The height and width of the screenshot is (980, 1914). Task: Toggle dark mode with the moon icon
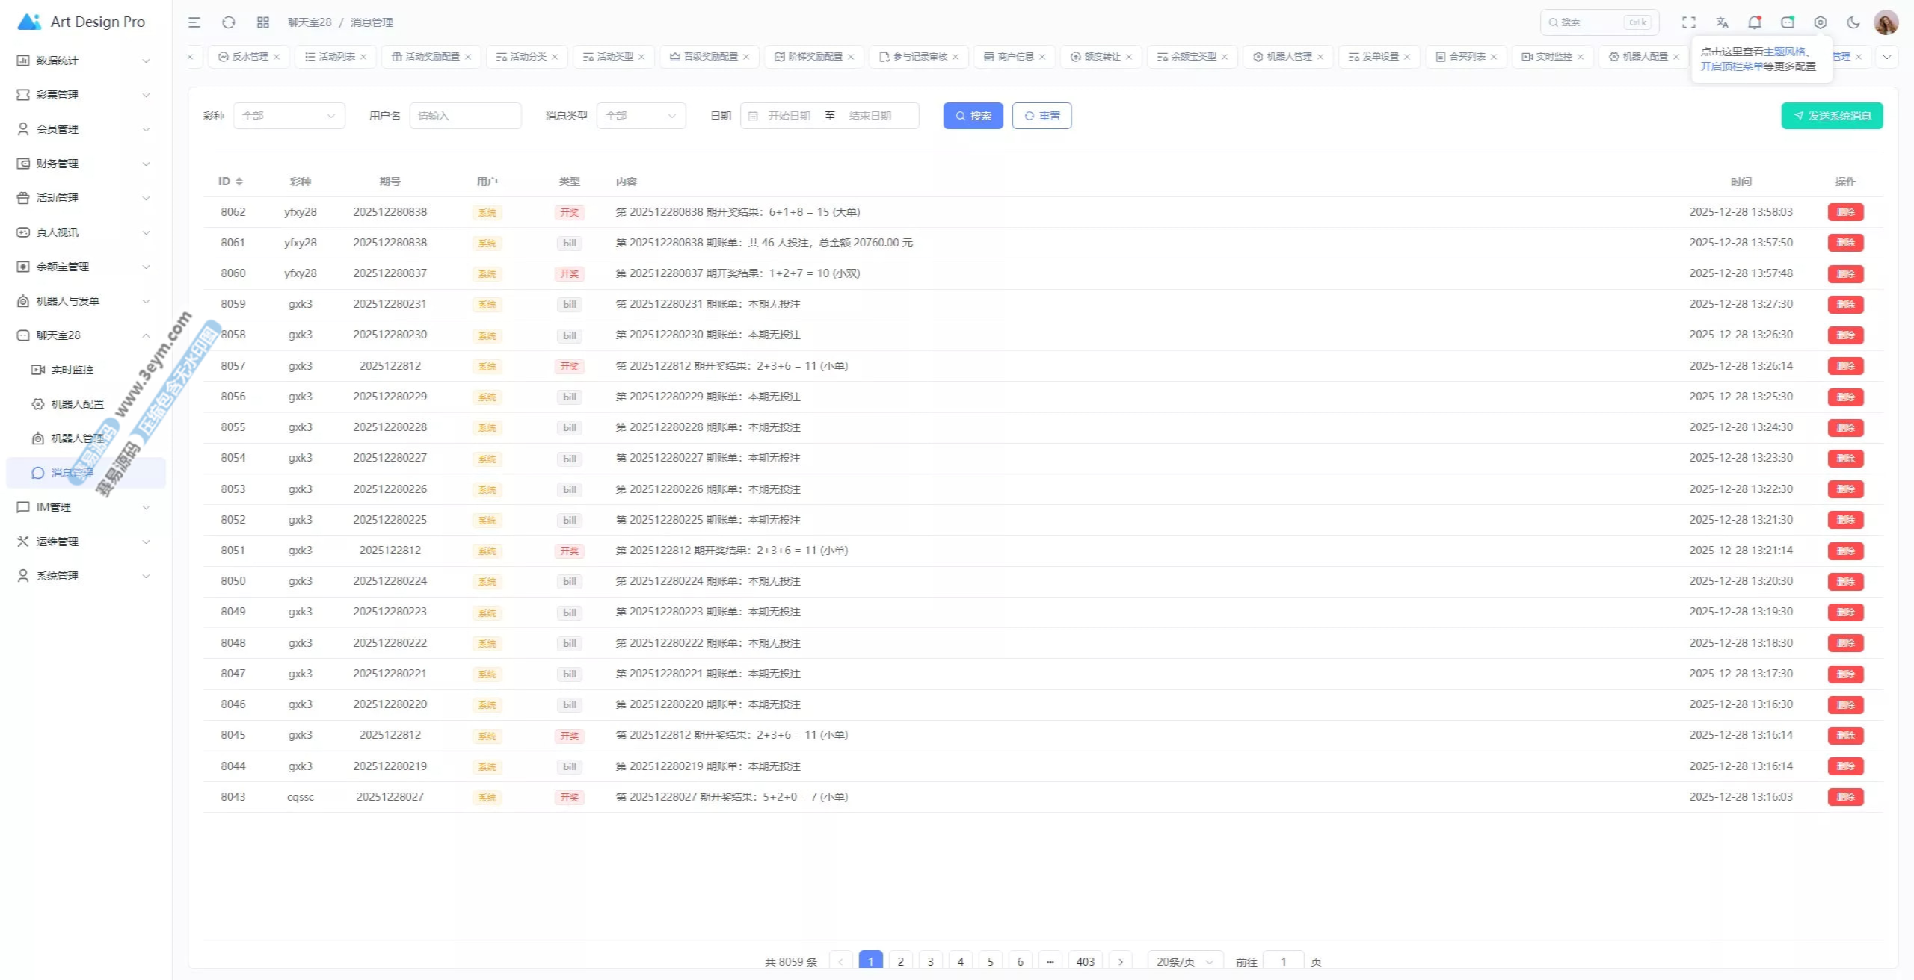click(x=1853, y=22)
